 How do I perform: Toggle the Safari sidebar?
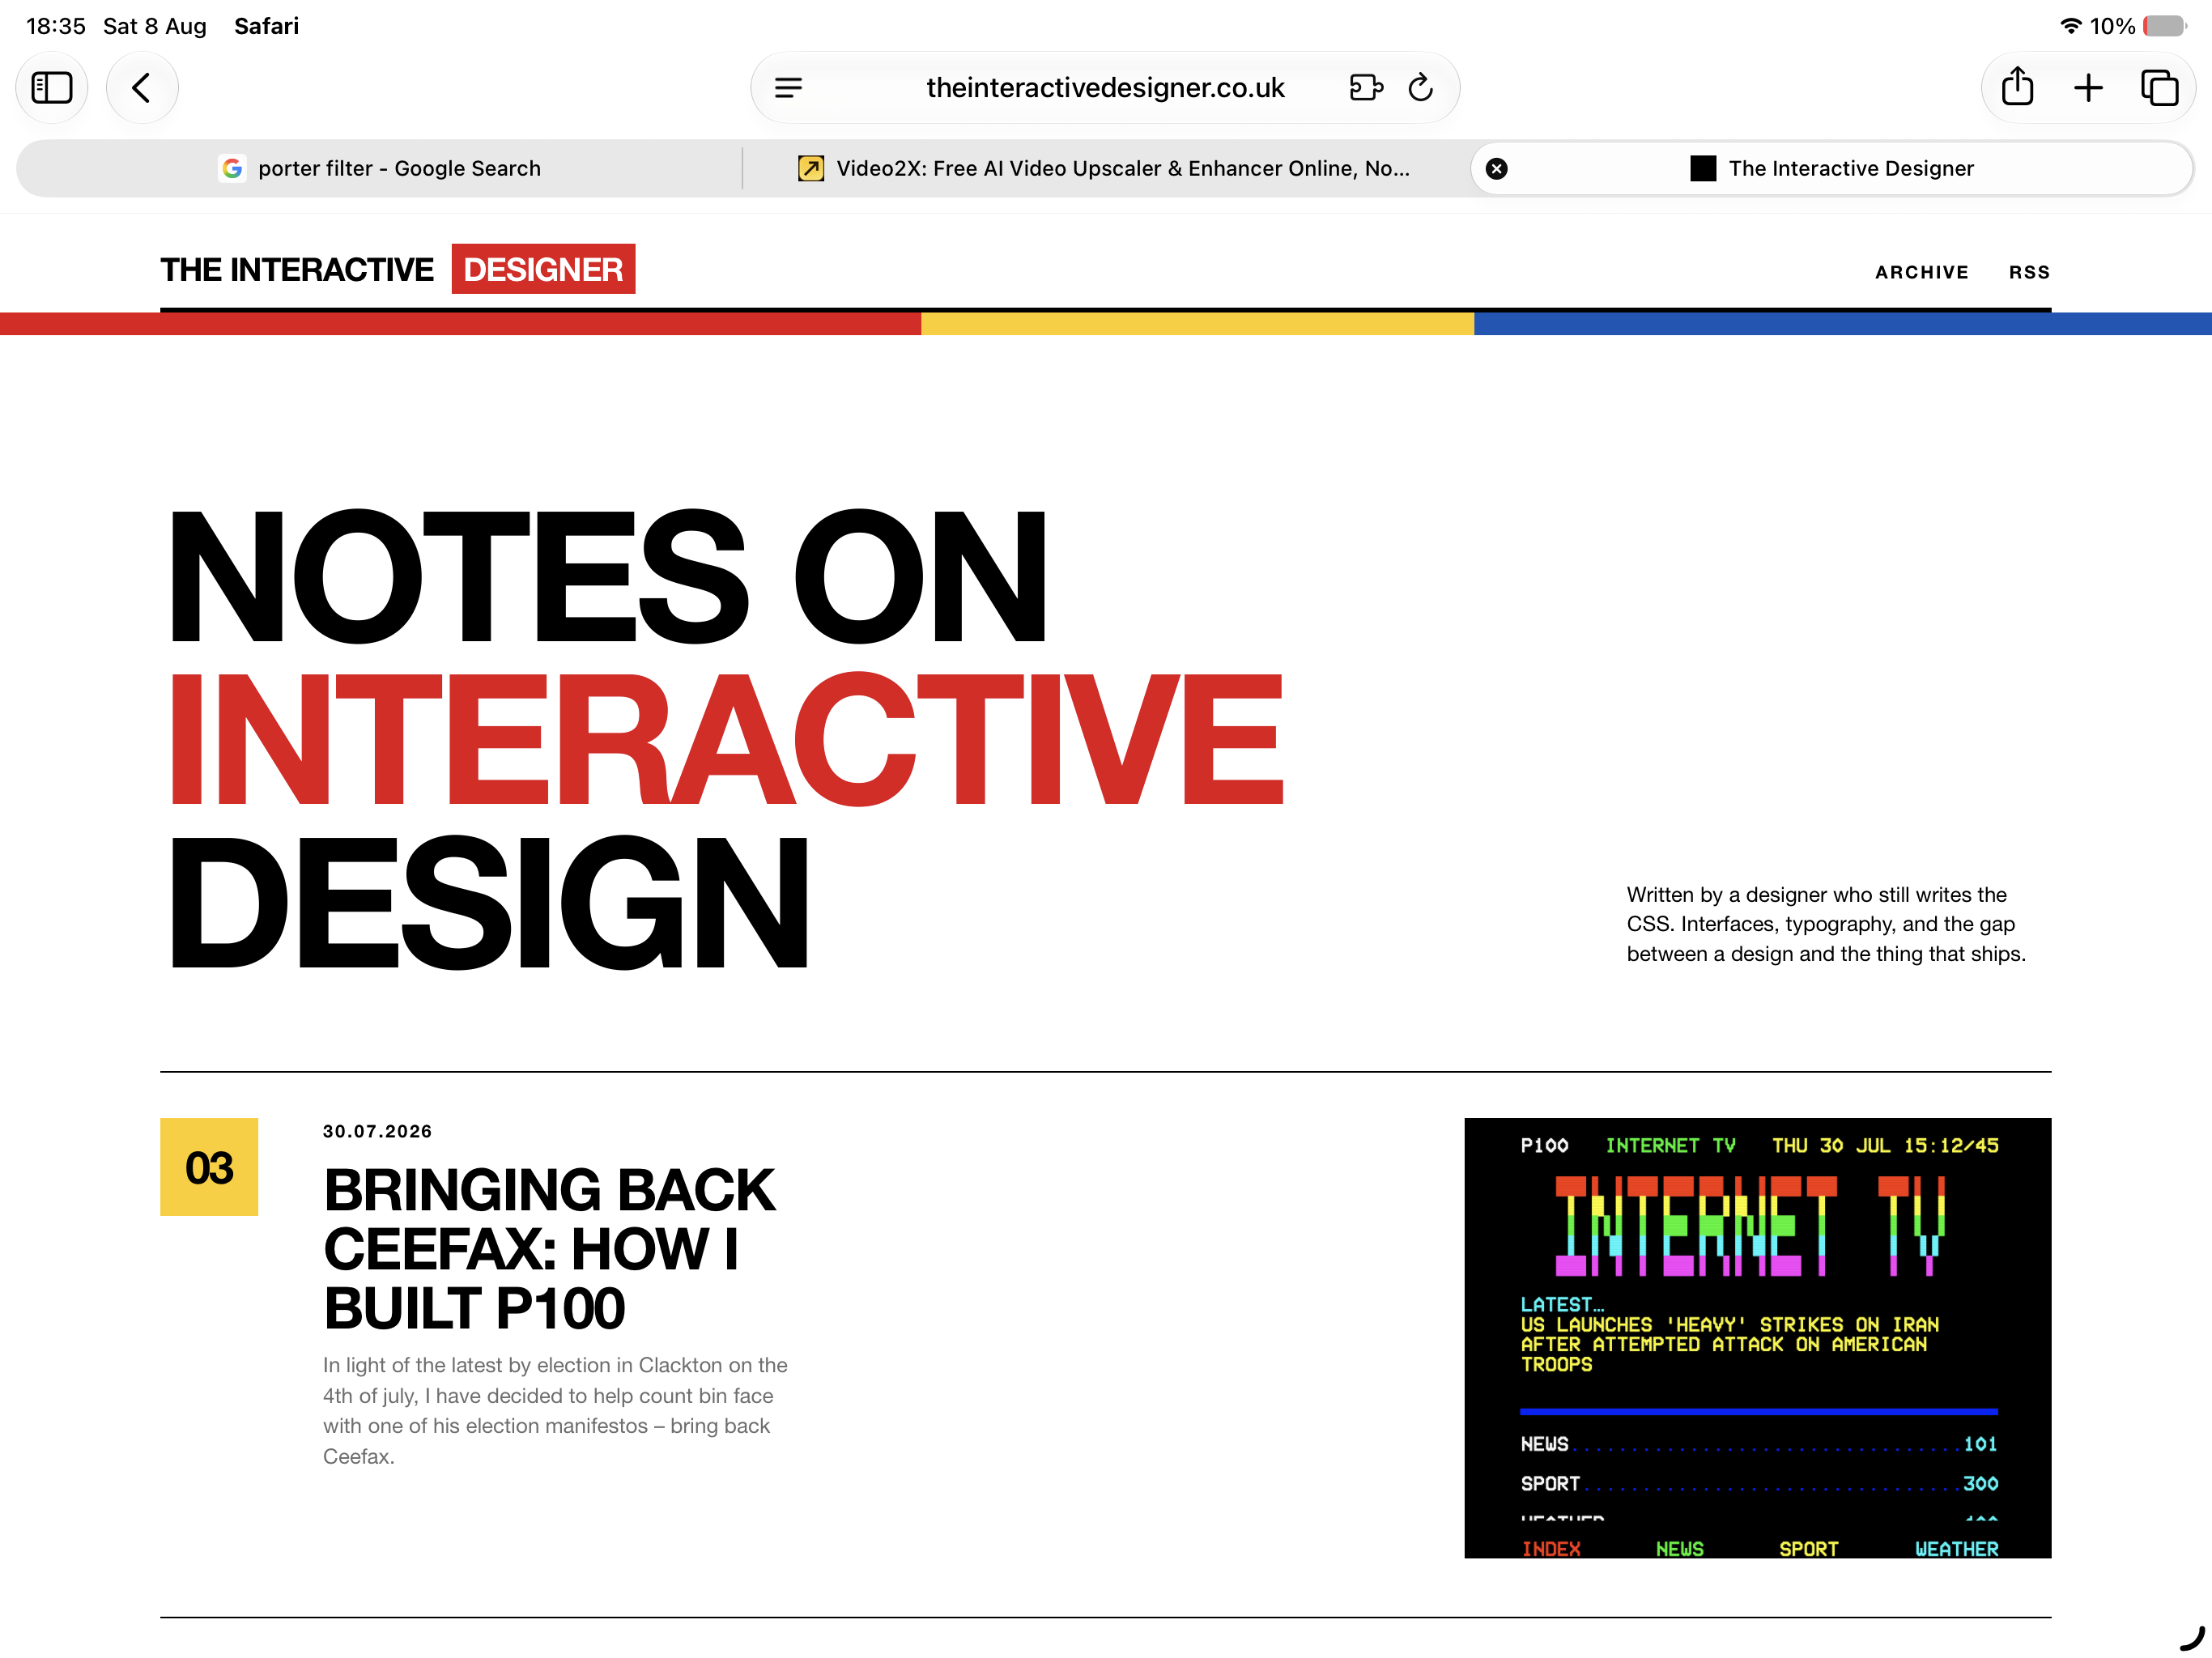click(x=52, y=88)
